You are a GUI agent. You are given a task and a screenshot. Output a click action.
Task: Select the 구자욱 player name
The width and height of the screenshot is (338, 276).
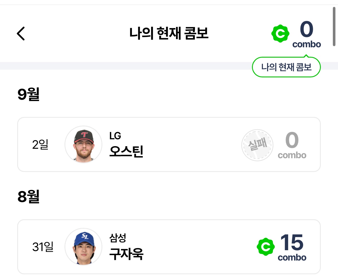pyautogui.click(x=126, y=253)
